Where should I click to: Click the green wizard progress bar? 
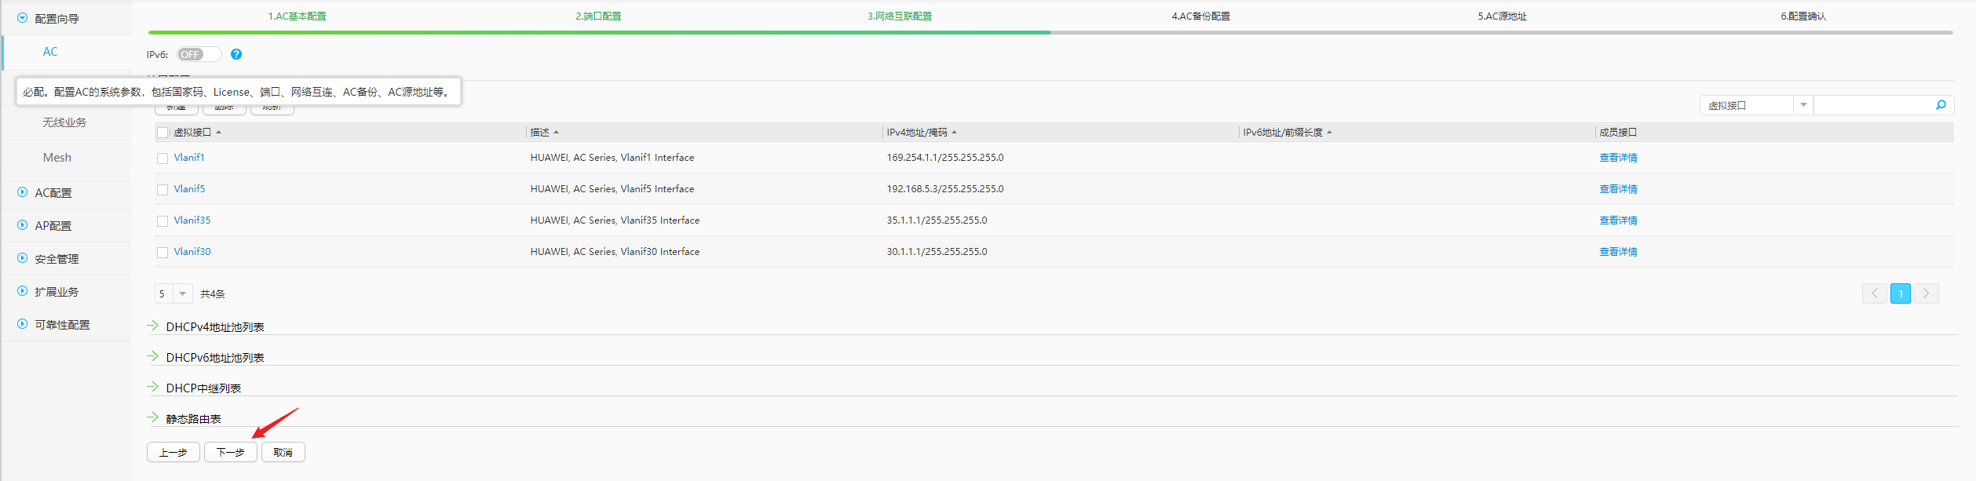598,32
